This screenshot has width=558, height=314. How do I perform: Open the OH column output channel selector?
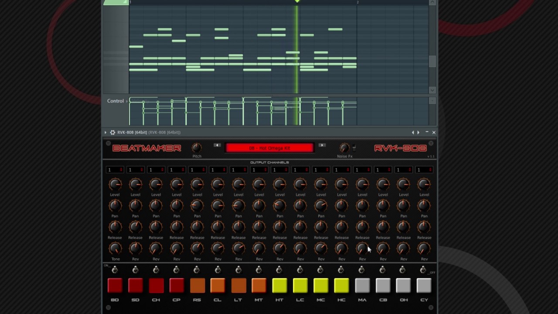403,170
